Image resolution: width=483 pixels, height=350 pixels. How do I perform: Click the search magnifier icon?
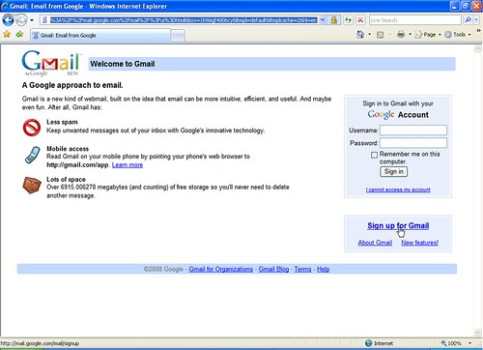(468, 20)
